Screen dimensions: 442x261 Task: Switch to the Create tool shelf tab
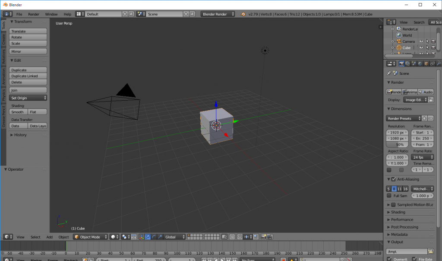pyautogui.click(x=3, y=39)
